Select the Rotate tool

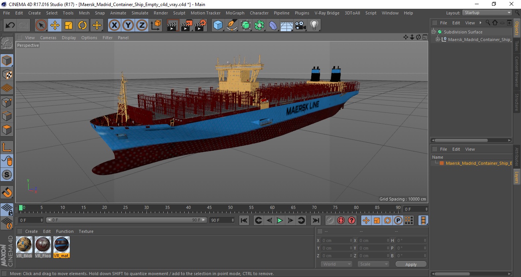[x=82, y=25]
